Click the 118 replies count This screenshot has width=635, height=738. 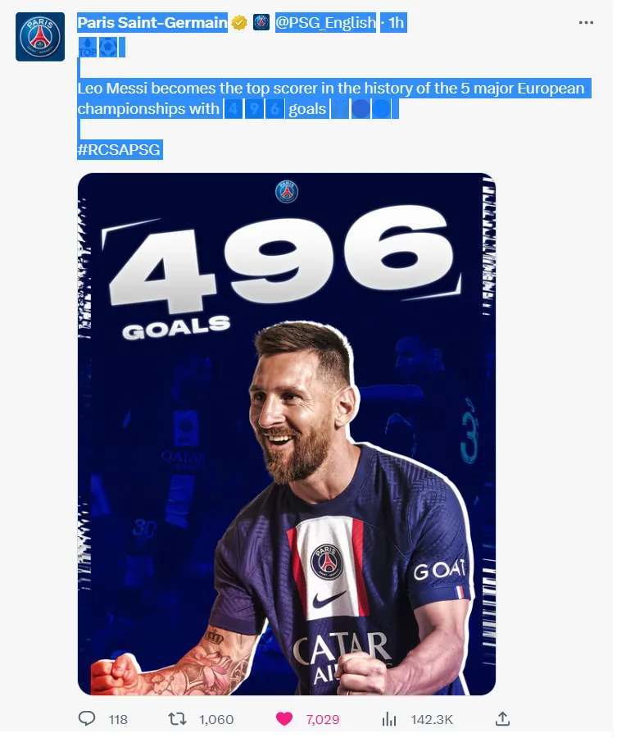[x=118, y=719]
